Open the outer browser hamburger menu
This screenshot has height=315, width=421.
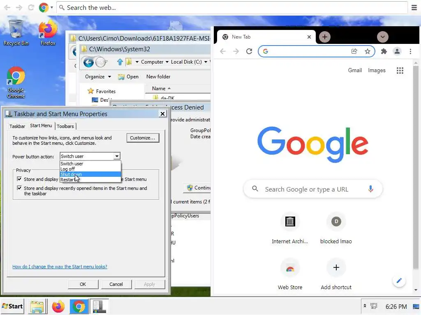414,7
